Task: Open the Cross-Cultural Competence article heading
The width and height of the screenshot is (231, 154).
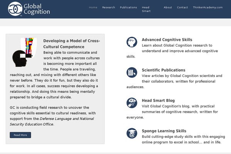Action: [72, 44]
